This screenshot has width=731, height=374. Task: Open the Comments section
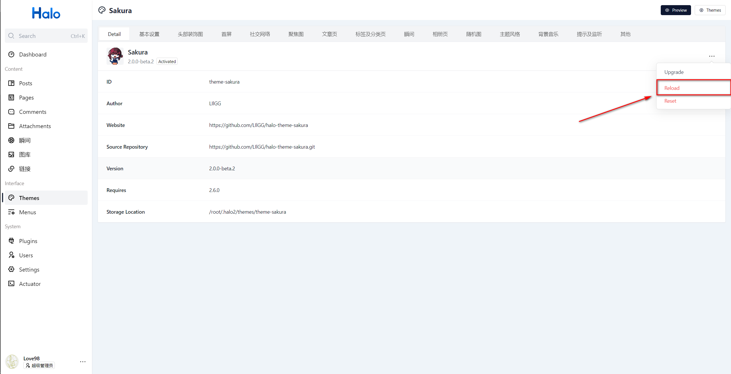33,112
